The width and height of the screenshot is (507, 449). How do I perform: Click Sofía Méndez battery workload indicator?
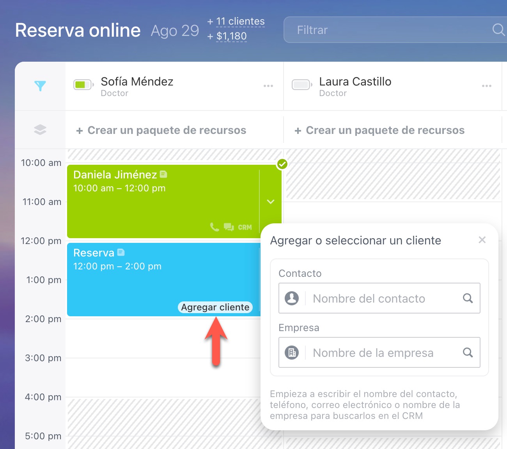[x=83, y=85]
